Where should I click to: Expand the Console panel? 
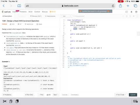tap(65, 95)
